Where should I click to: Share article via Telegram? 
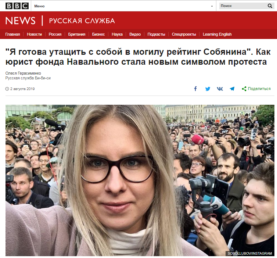pos(232,89)
